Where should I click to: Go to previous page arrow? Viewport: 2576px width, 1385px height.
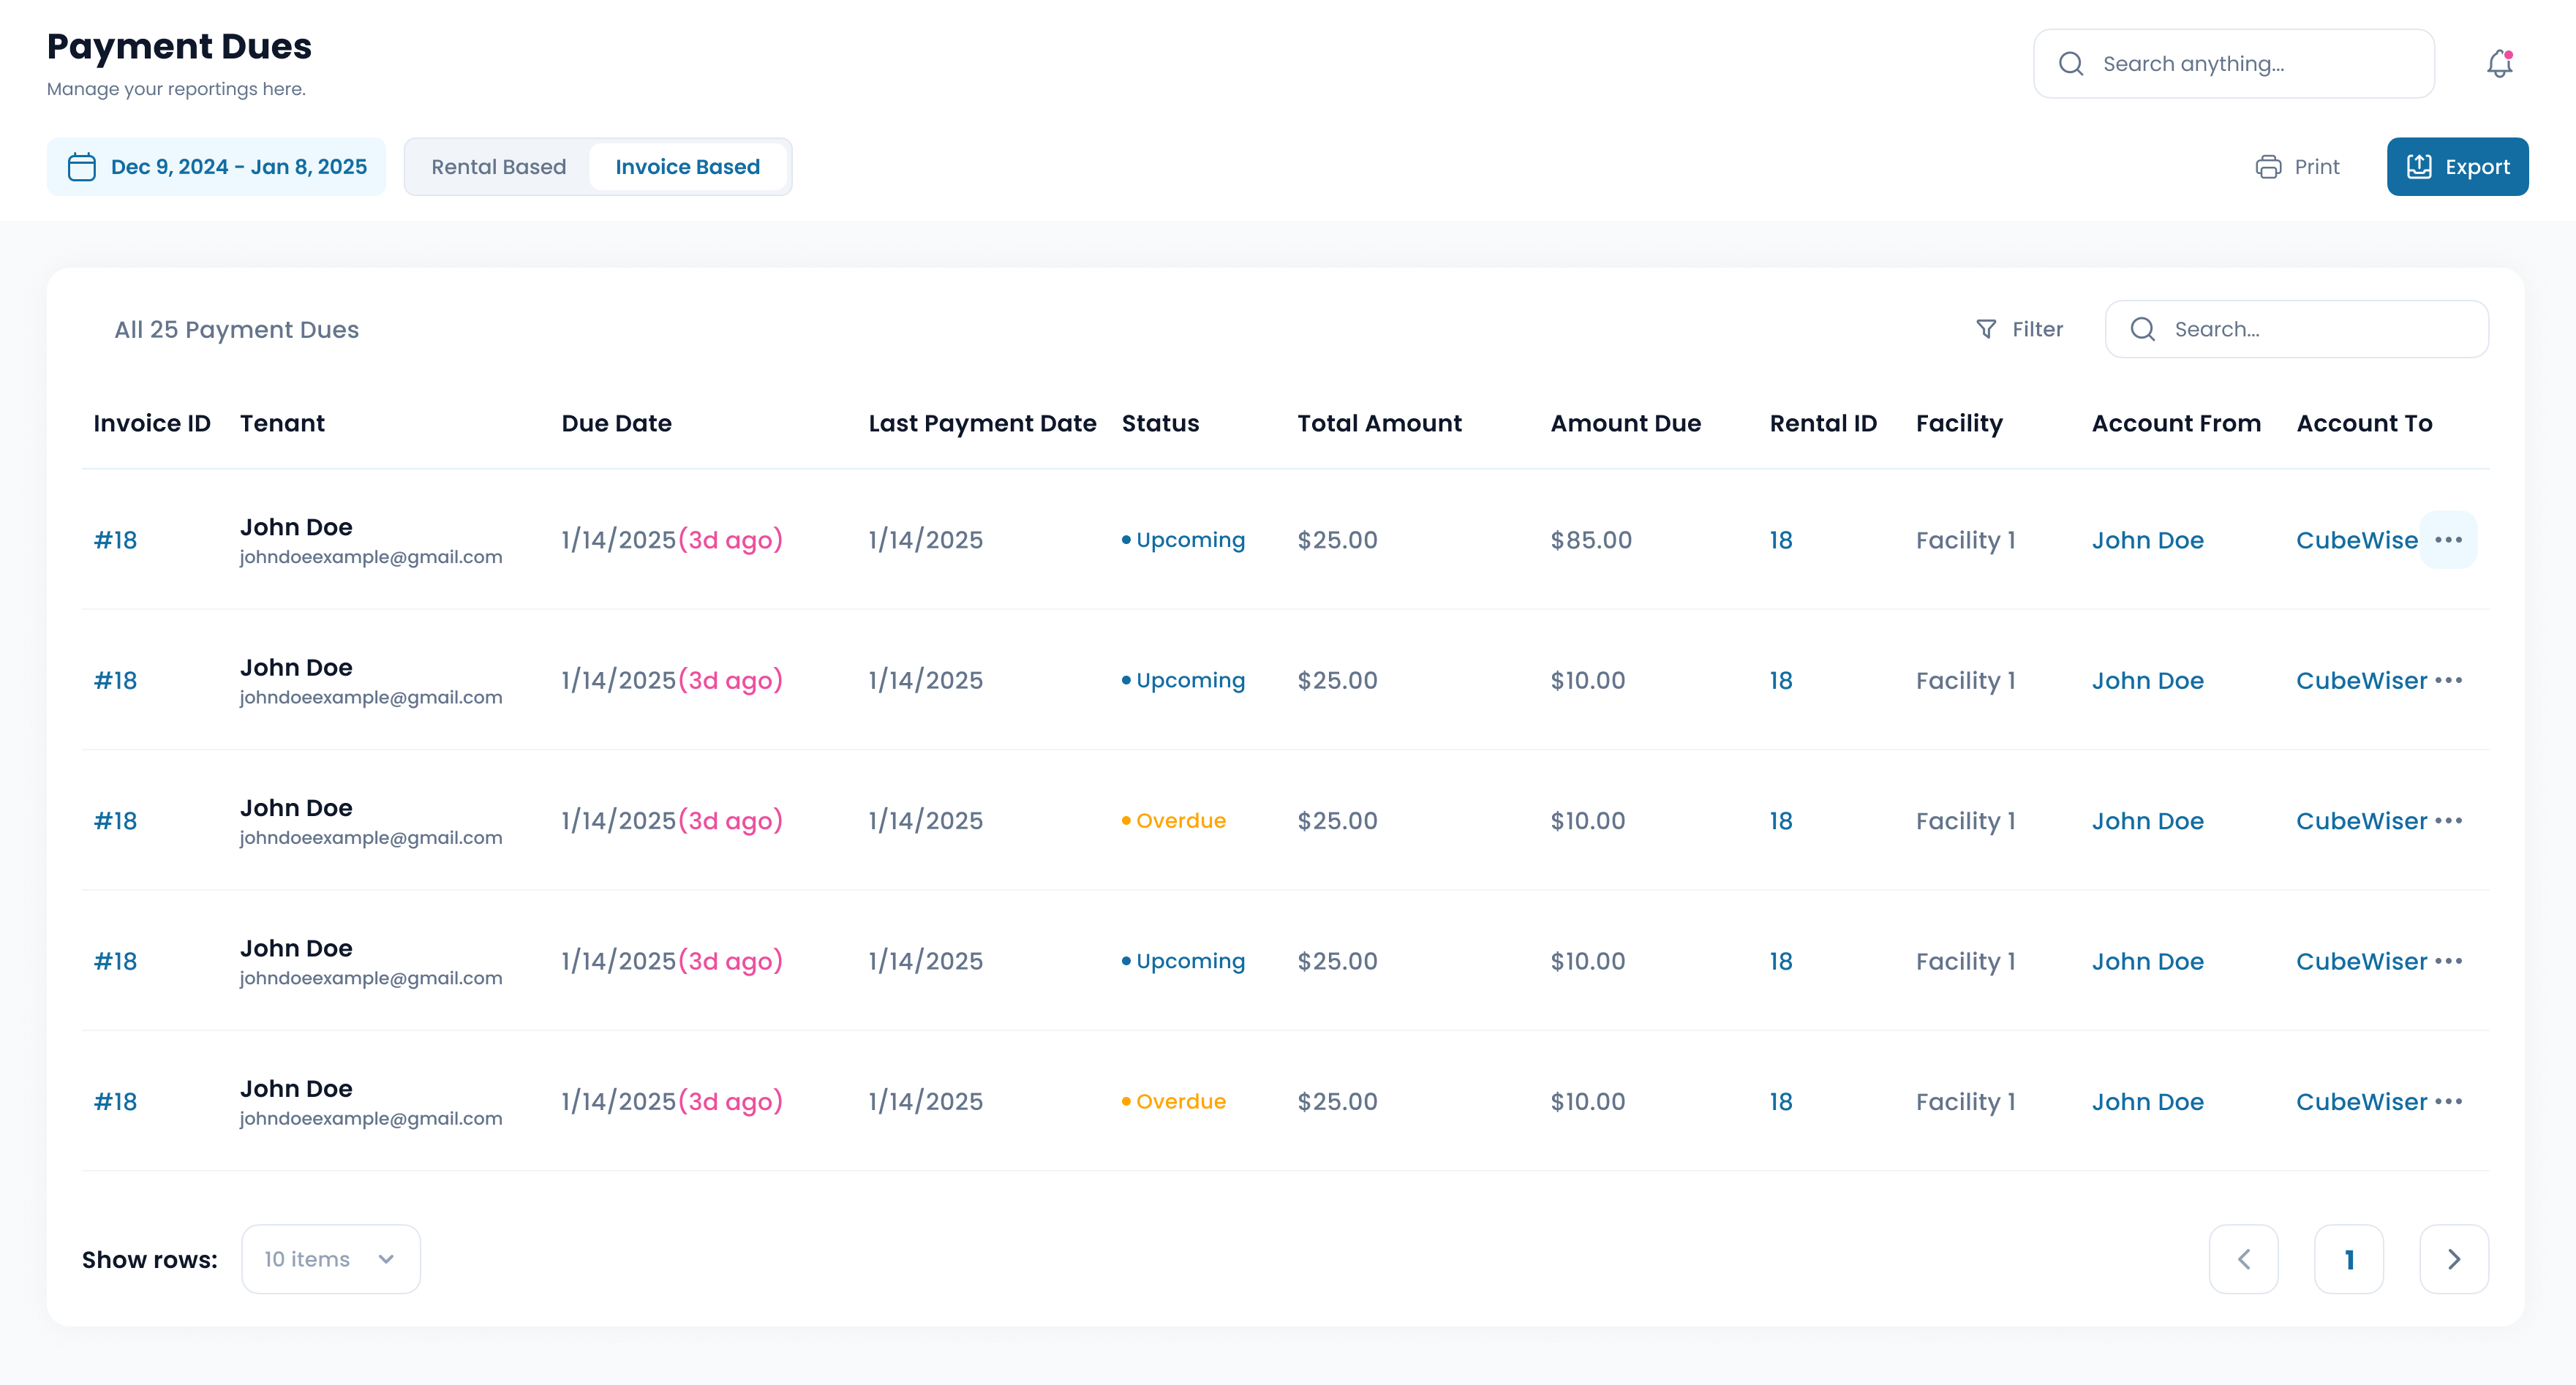(2243, 1259)
